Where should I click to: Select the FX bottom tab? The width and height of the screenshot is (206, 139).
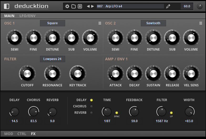[33, 134]
